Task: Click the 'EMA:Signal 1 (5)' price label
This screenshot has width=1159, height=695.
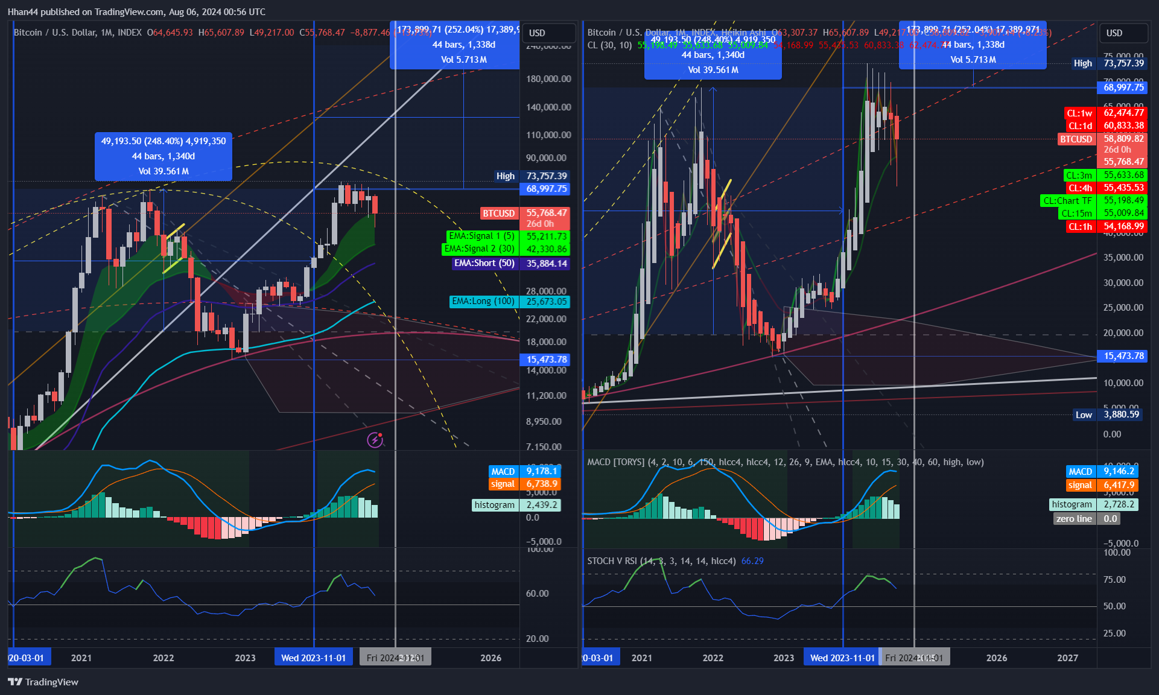Action: [x=482, y=236]
